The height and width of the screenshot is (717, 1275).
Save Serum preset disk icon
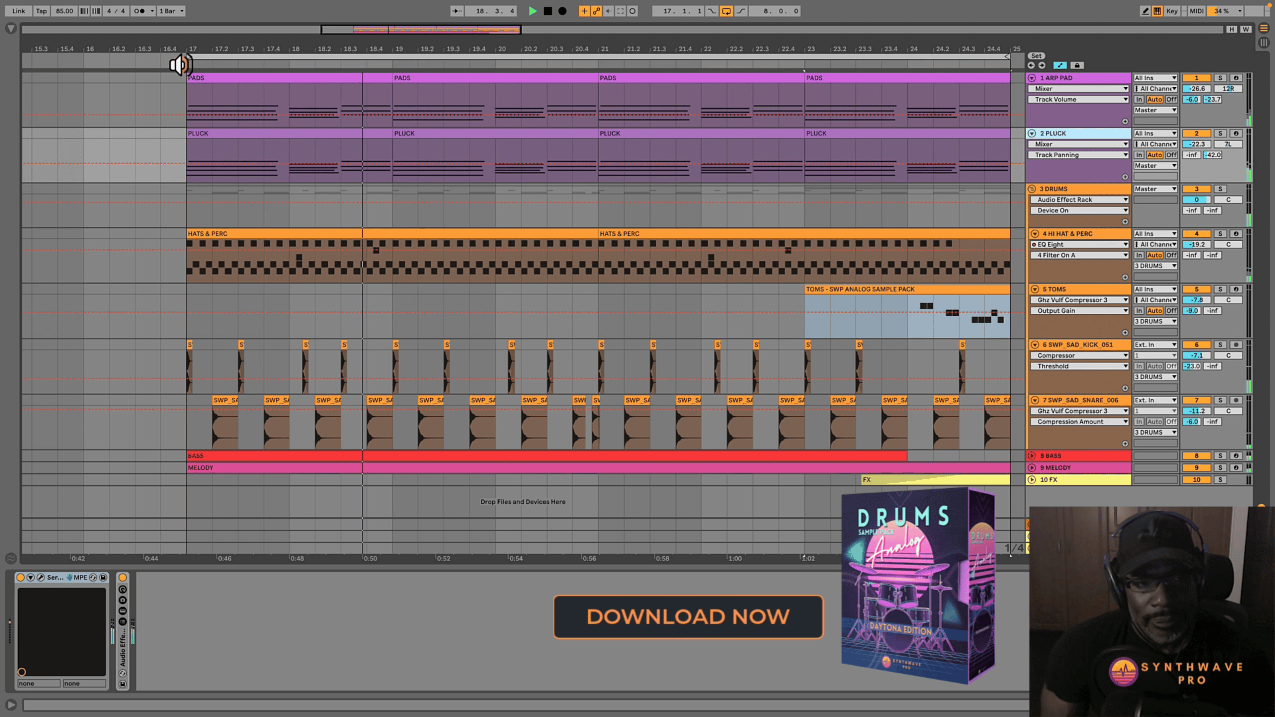point(103,578)
